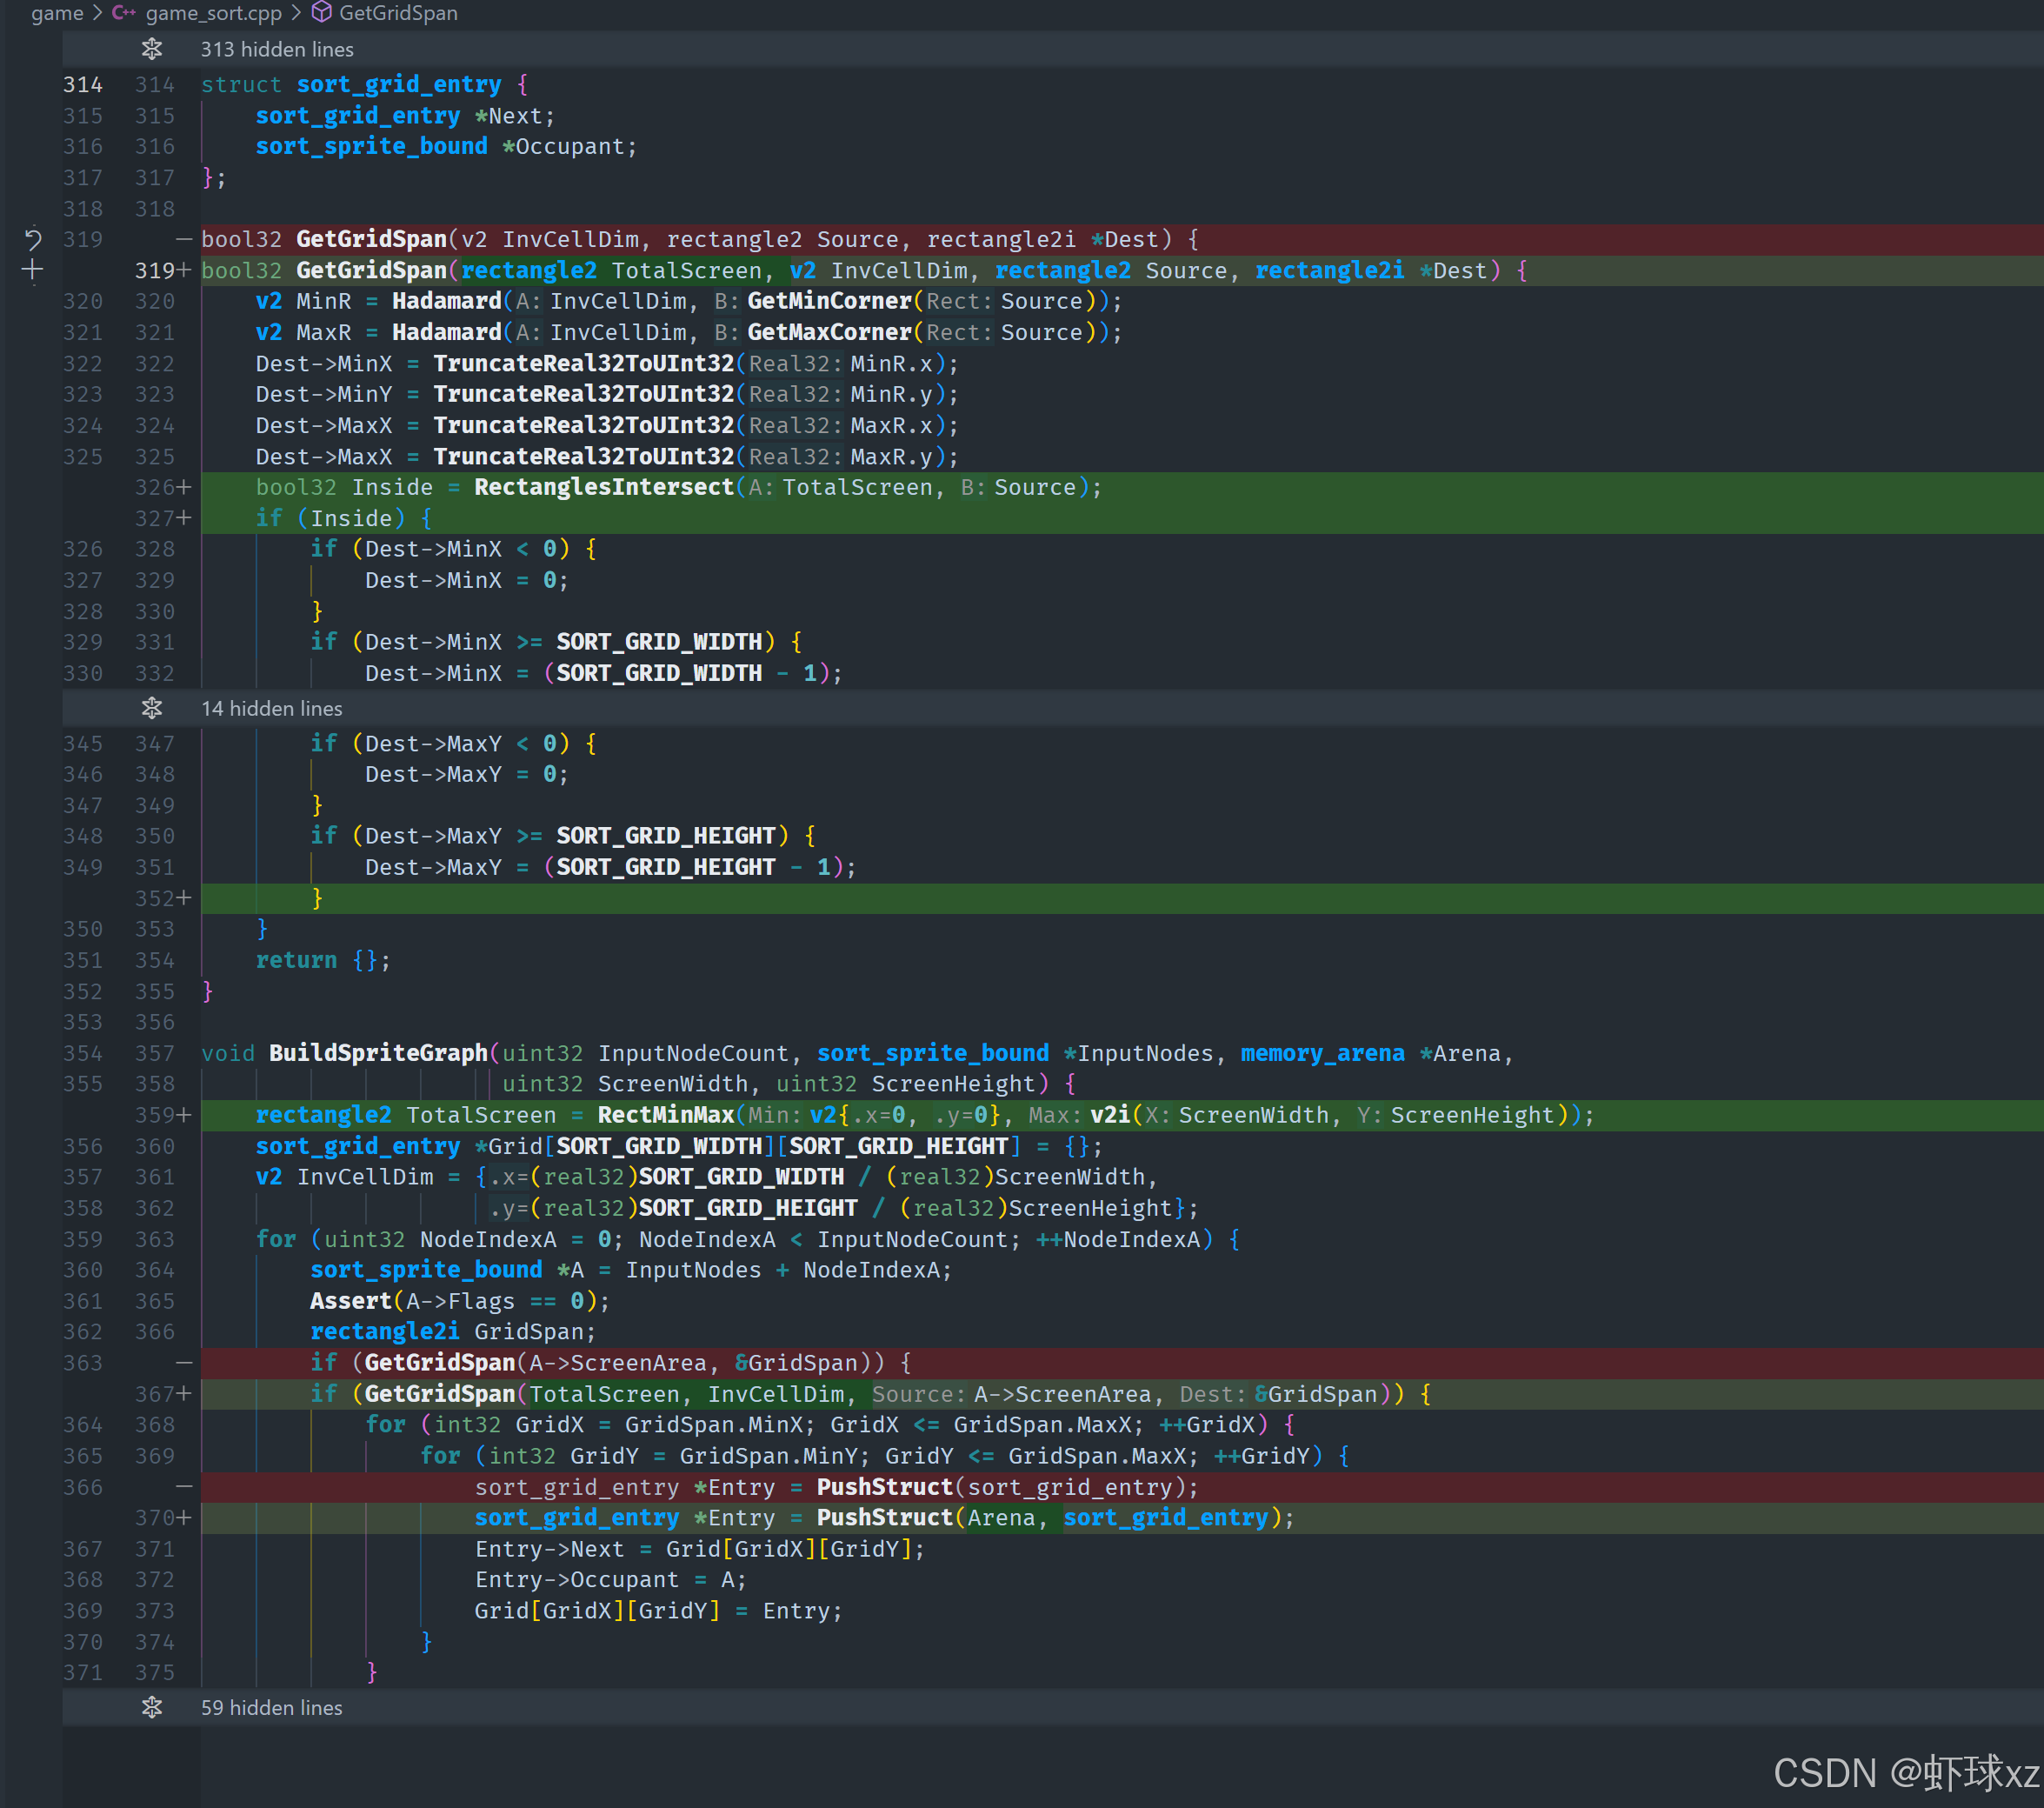
Task: Click the BuildSpriteGraph function name
Action: (x=378, y=1053)
